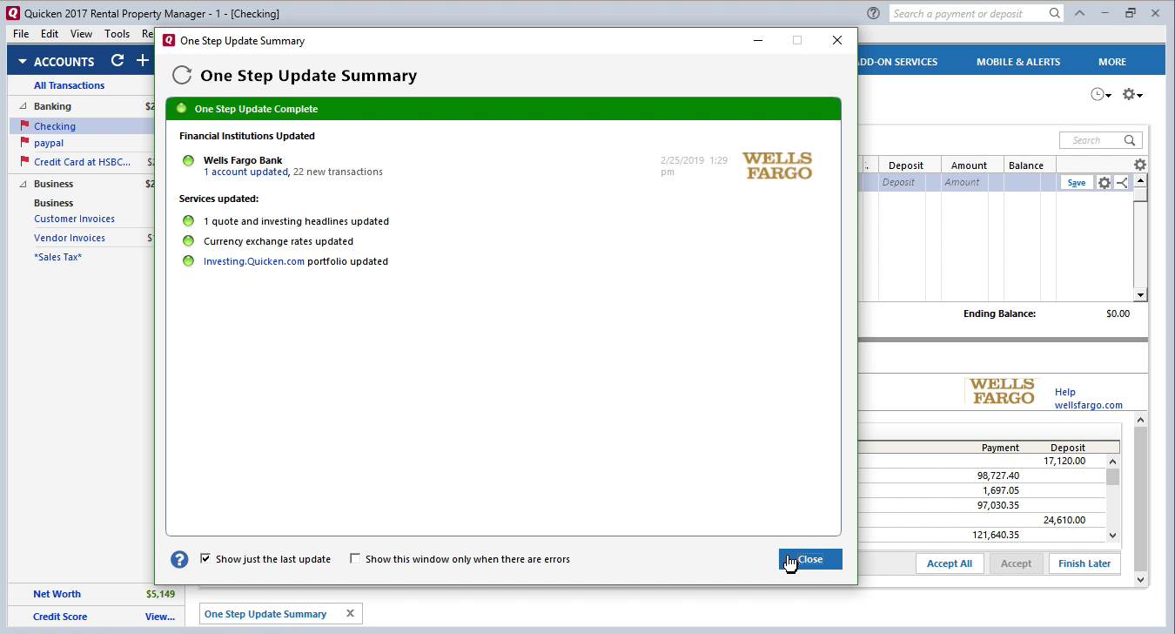Open Customer Invoices account
1175x634 pixels.
tap(75, 219)
